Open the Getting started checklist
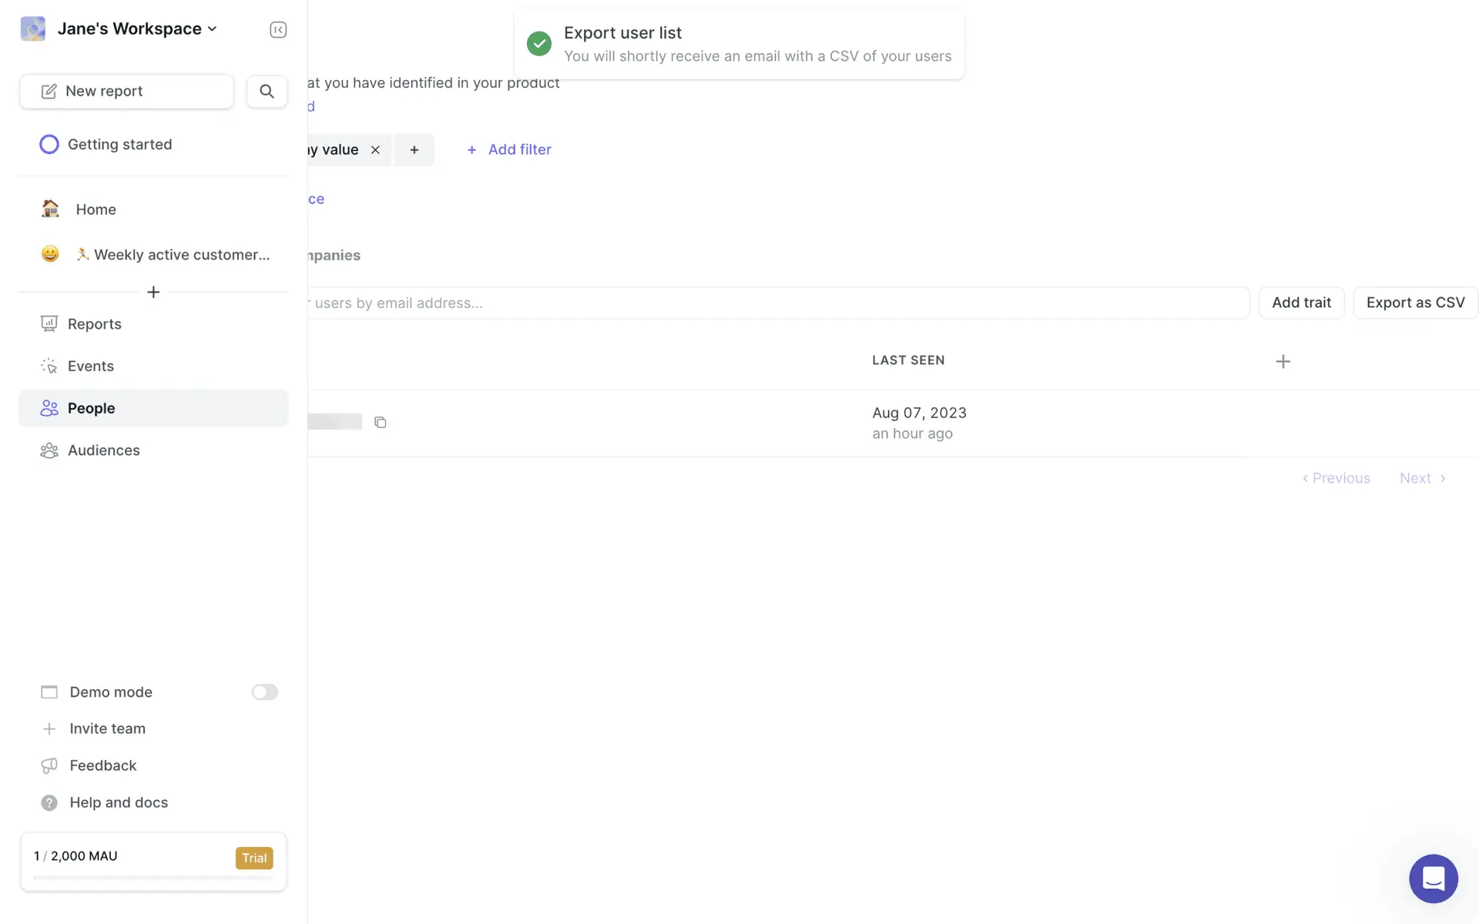Viewport: 1479px width, 924px height. coord(119,145)
